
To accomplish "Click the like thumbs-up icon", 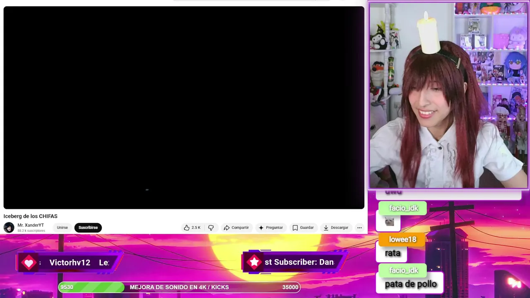I will click(187, 227).
